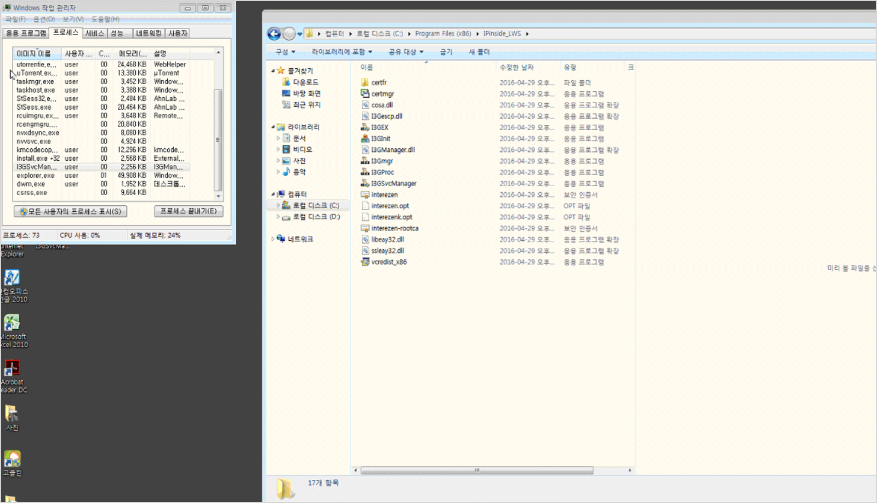Click the 프로세스 끝내기 button

189,211
